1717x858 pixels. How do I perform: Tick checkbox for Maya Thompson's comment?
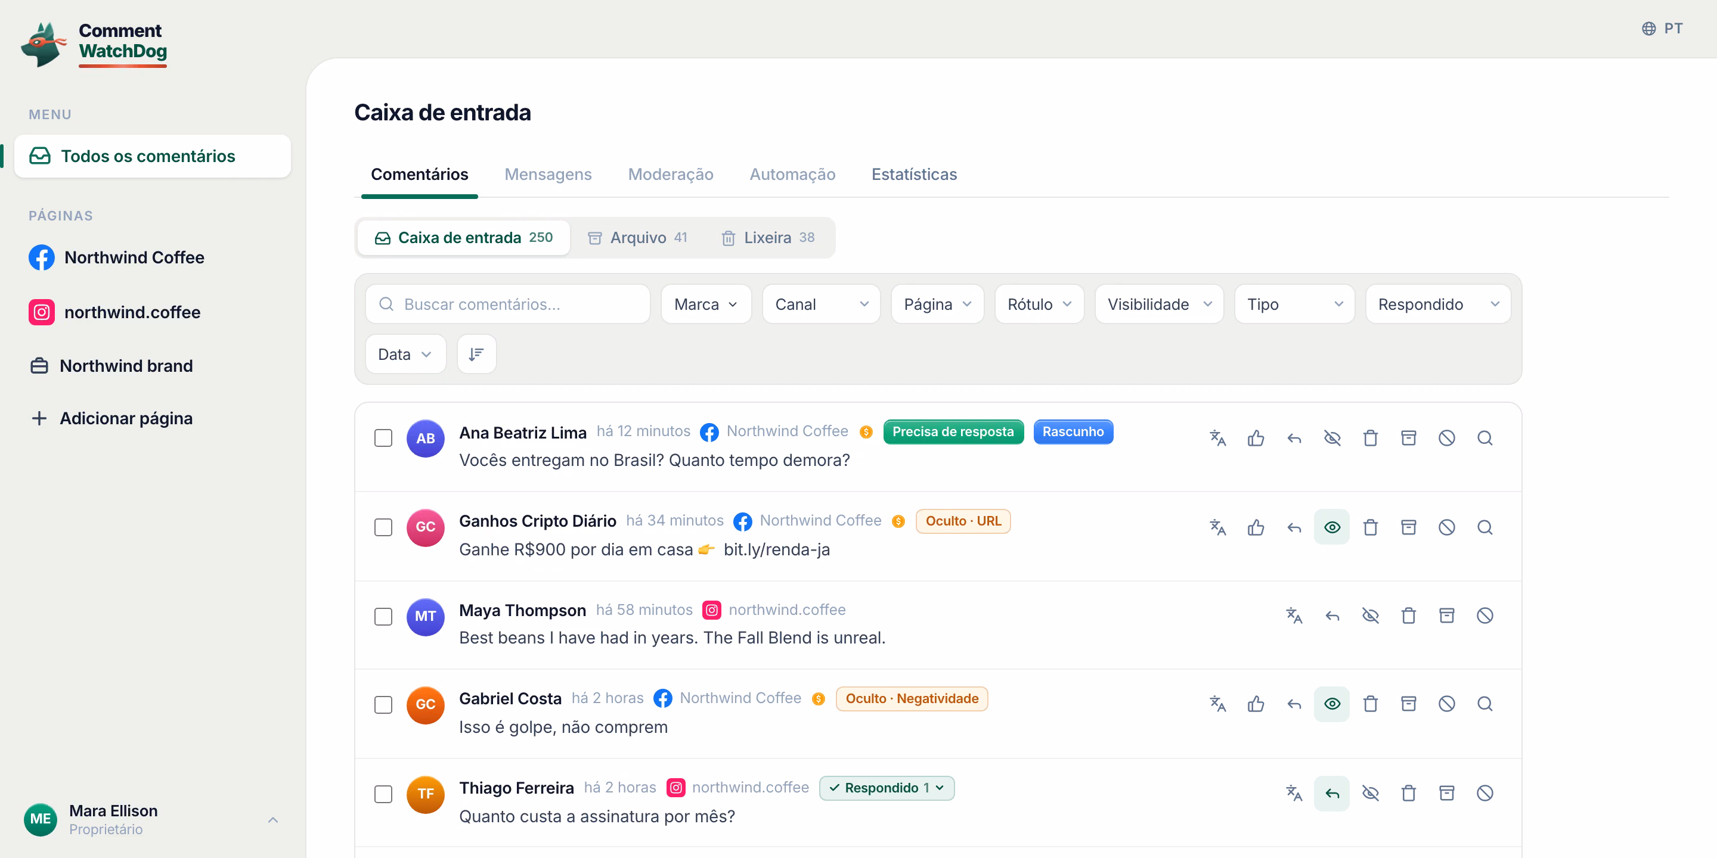click(383, 616)
